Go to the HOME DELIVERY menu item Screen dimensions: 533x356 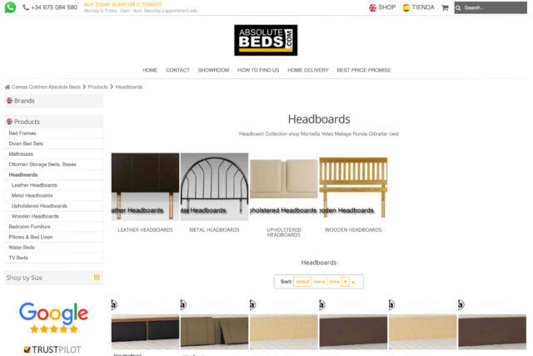click(x=308, y=70)
